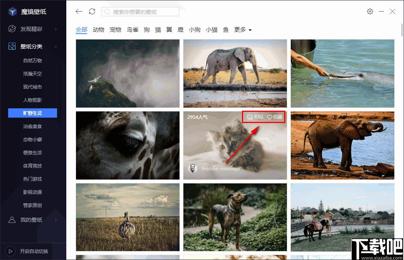Open the walking elephant savanna wallpaper

[235, 73]
